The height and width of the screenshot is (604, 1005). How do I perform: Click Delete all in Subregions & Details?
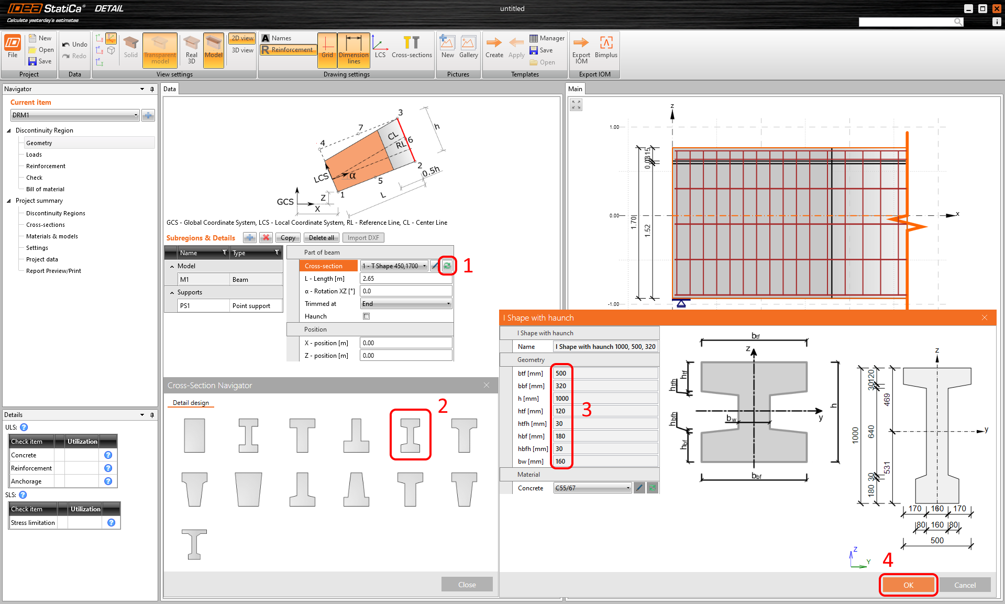coord(321,237)
